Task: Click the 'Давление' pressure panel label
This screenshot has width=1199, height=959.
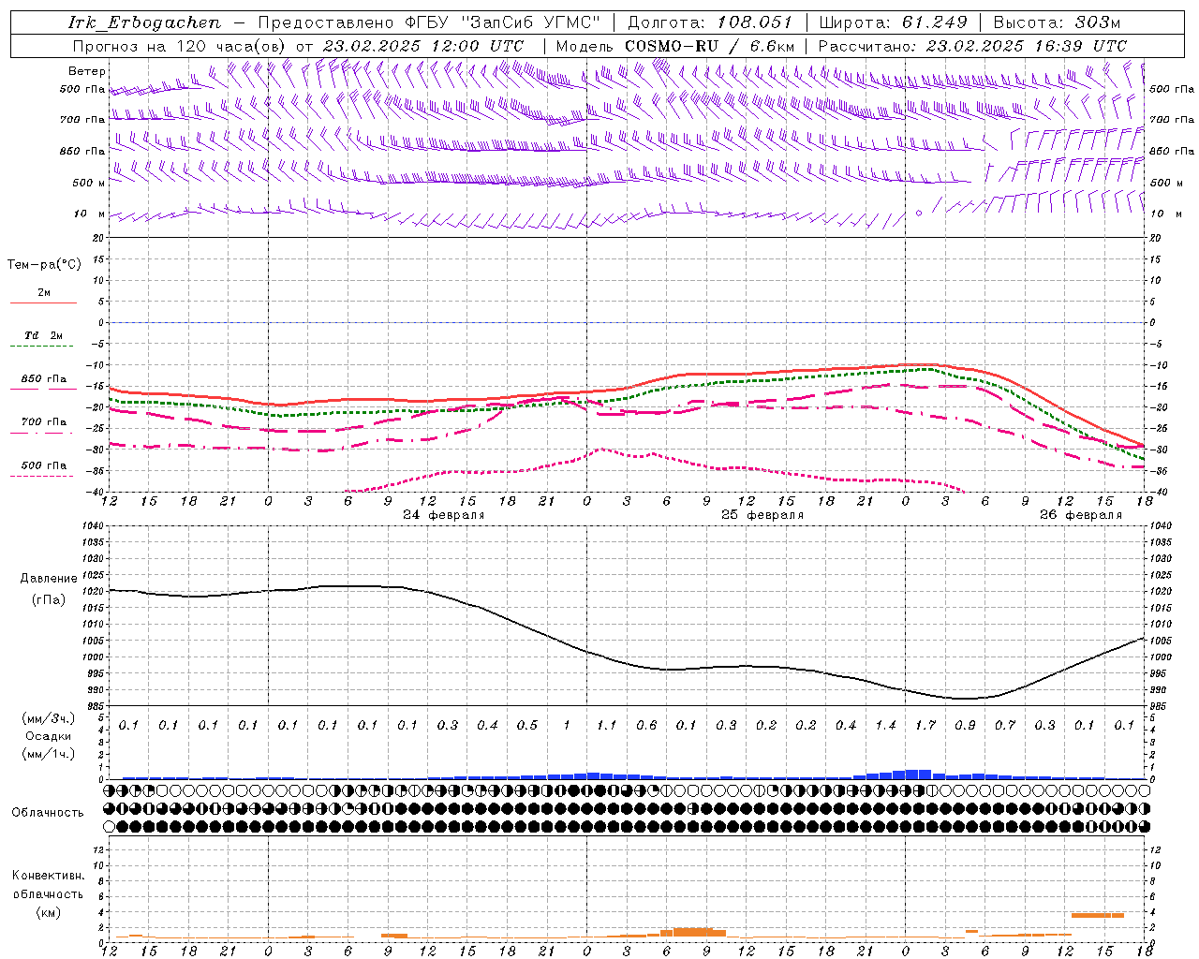Action: pos(49,579)
